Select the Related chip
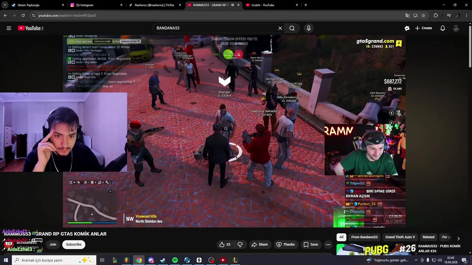Viewport: 472px width, 265px height. (428, 237)
